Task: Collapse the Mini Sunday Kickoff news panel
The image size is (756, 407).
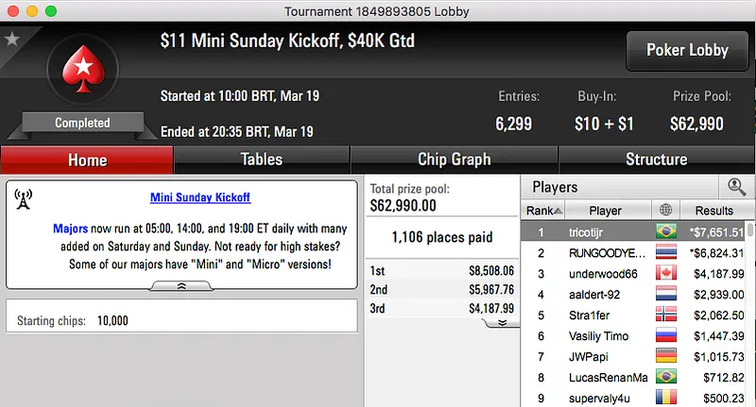Action: (181, 286)
